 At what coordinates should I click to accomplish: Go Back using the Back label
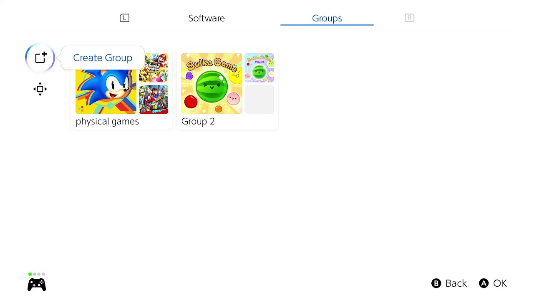click(x=456, y=283)
